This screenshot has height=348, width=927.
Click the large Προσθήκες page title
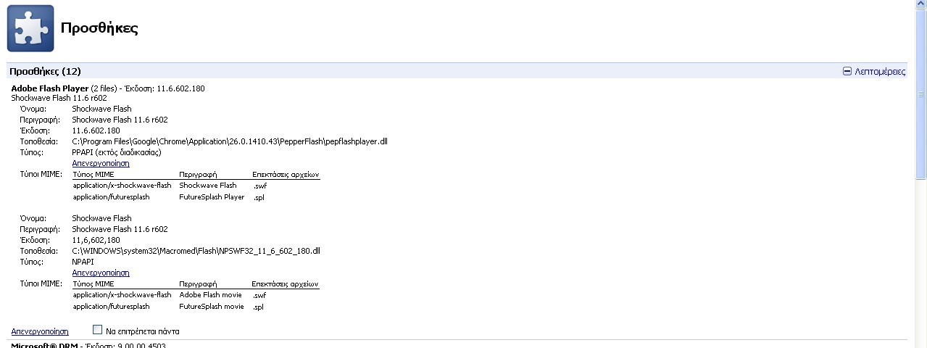pyautogui.click(x=99, y=28)
